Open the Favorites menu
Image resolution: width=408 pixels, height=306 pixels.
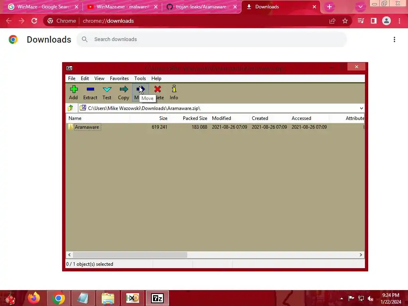(x=119, y=78)
